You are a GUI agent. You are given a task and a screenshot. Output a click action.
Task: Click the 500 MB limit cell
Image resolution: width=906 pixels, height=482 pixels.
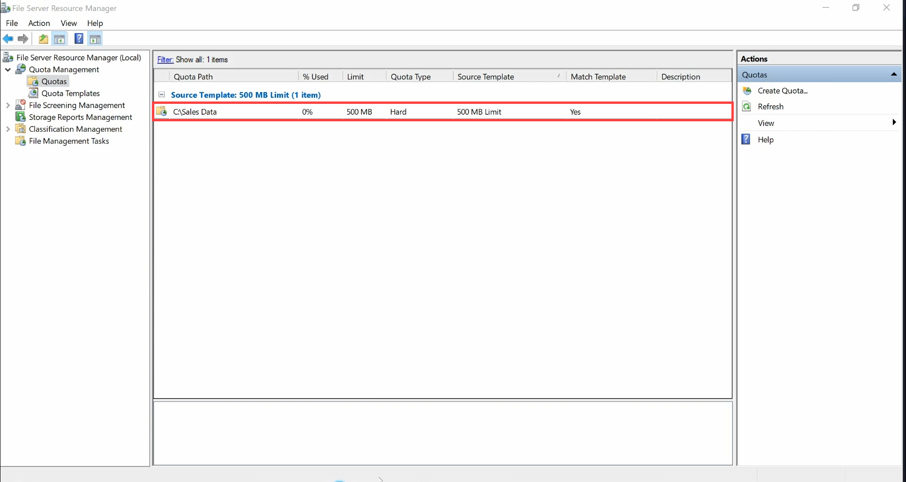pos(359,112)
